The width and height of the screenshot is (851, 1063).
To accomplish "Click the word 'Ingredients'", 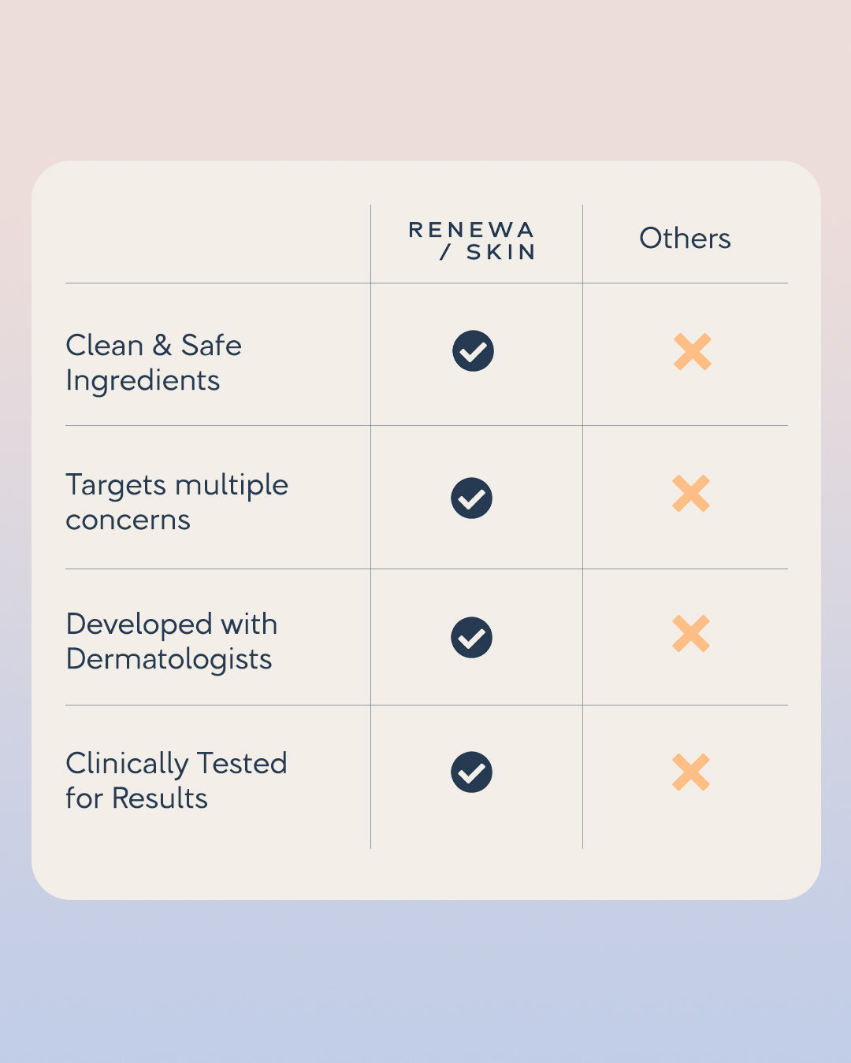I will pyautogui.click(x=143, y=380).
